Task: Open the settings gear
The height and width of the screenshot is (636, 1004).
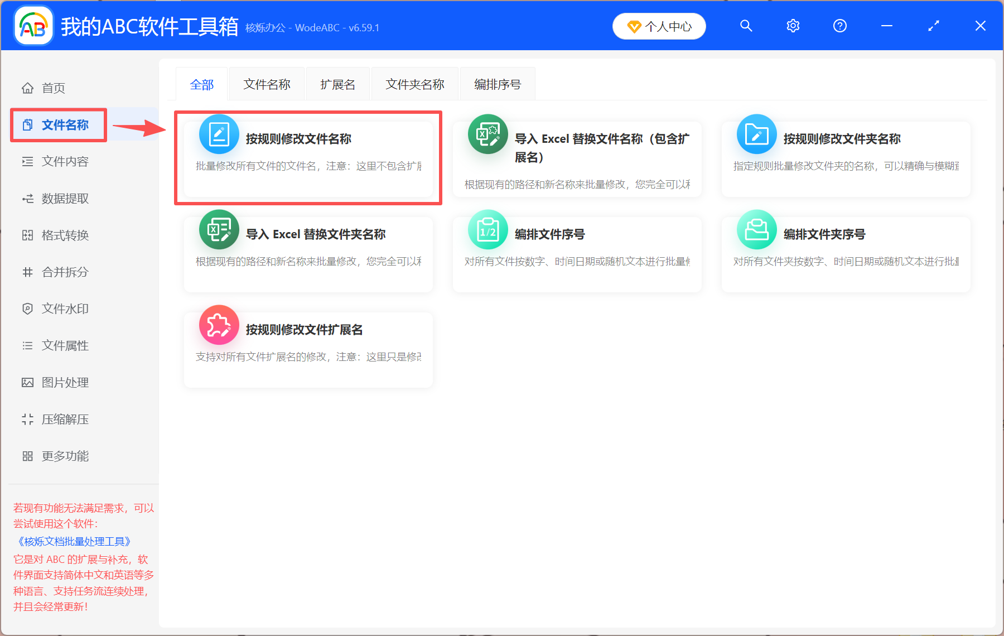Action: [x=793, y=26]
